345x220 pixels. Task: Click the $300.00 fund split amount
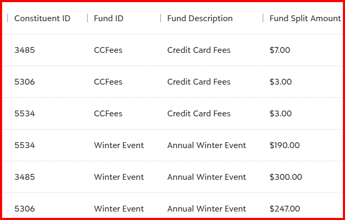[285, 177]
